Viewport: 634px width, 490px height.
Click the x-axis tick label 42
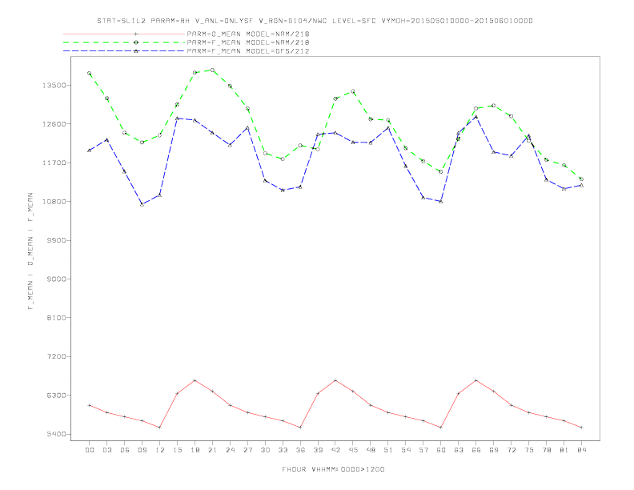click(335, 450)
